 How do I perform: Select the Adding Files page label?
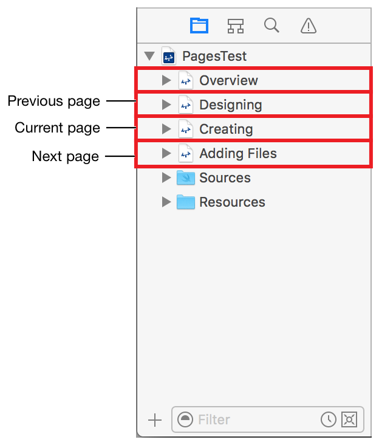pyautogui.click(x=237, y=153)
